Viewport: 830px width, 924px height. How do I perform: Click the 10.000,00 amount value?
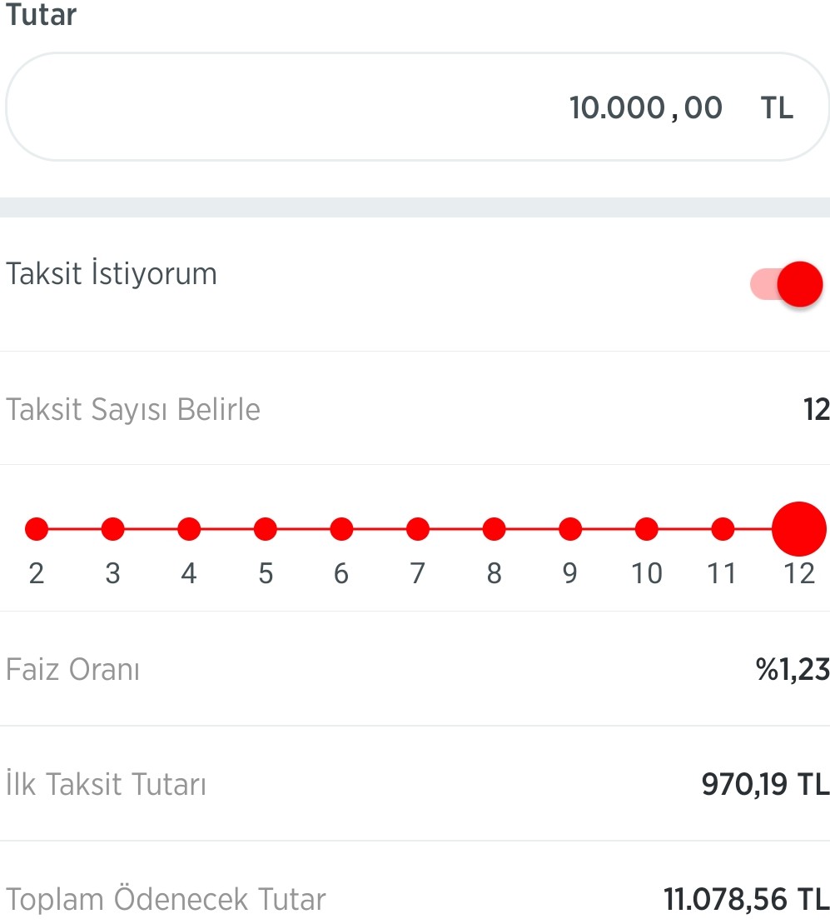(x=646, y=108)
